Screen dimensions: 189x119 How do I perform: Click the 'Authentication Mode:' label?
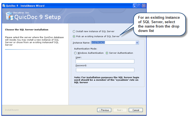click(86, 49)
